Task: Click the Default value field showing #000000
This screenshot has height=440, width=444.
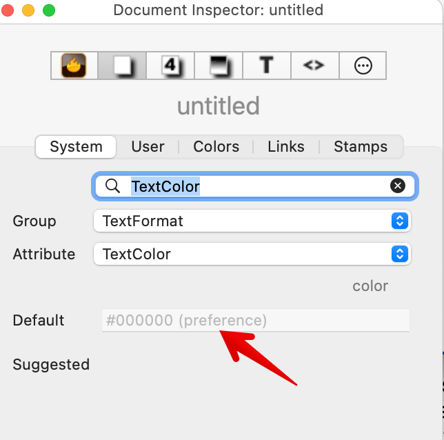Action: click(x=255, y=321)
